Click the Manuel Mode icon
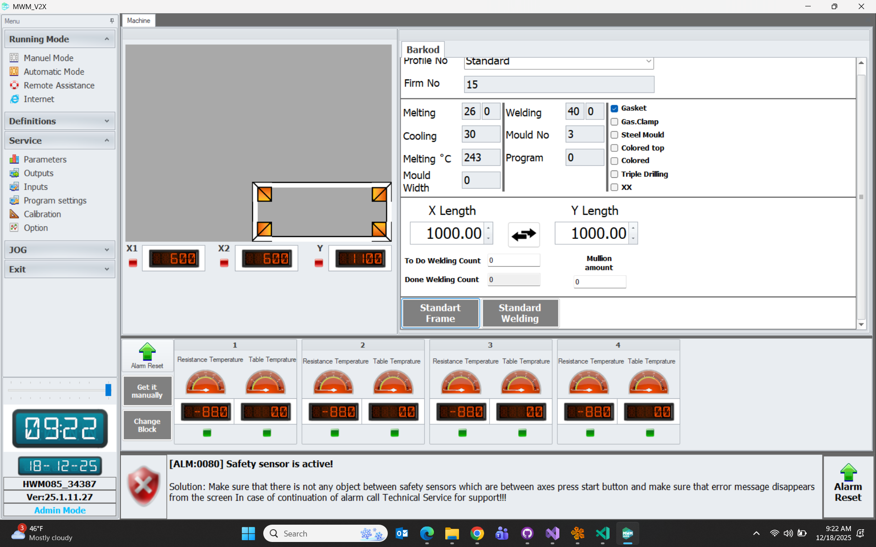This screenshot has width=876, height=547. 14,58
